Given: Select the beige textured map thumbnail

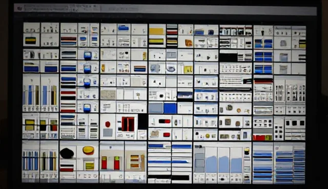Looking at the screenshot, I should coord(108,95).
